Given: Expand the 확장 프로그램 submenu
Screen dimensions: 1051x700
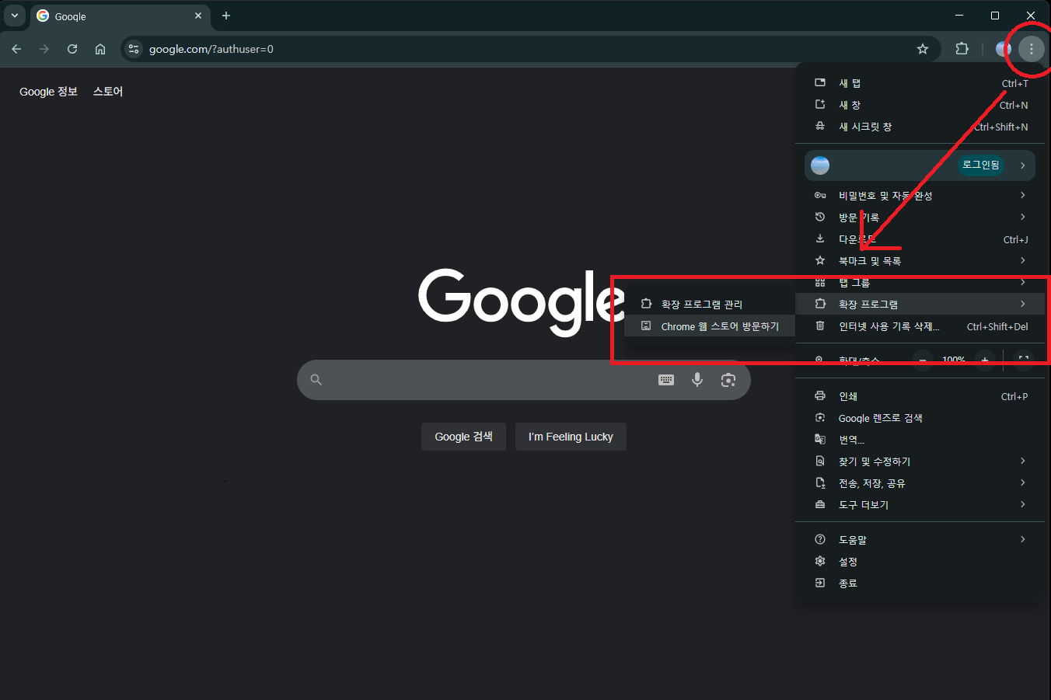Looking at the screenshot, I should click(x=921, y=305).
